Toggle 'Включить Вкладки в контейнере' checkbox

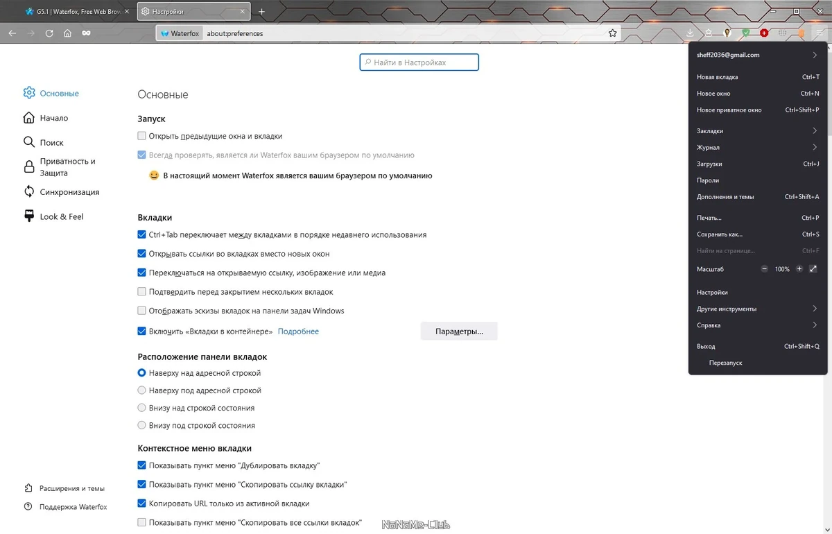pos(142,331)
